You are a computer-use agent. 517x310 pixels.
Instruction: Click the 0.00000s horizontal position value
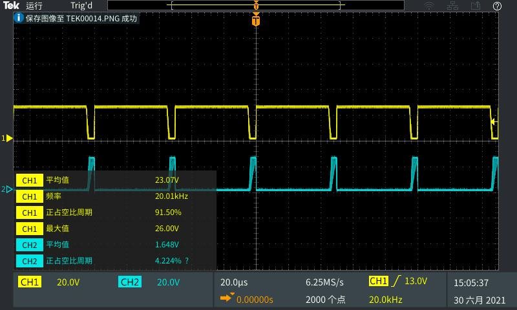[255, 300]
